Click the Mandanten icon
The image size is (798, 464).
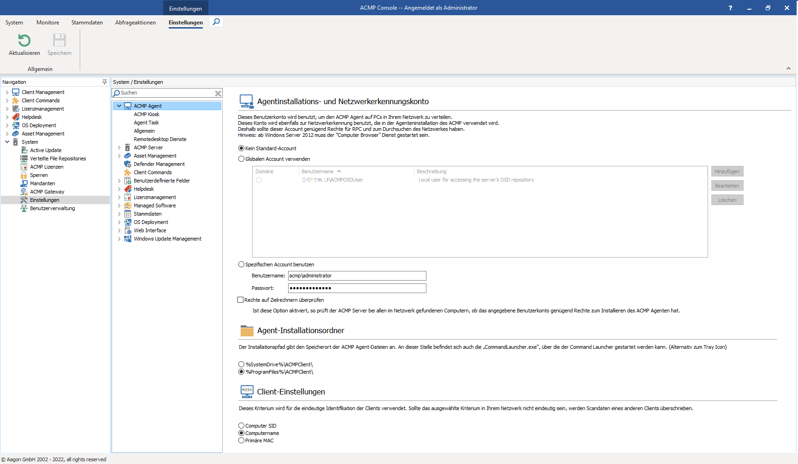pyautogui.click(x=24, y=183)
